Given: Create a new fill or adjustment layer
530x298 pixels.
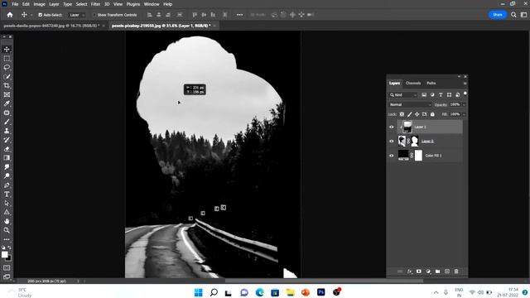Looking at the screenshot, I should (428, 272).
